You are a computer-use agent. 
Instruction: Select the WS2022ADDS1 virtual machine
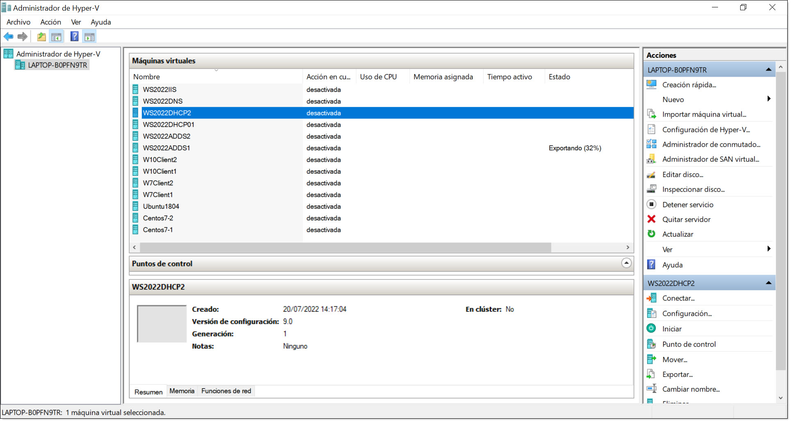(x=166, y=148)
